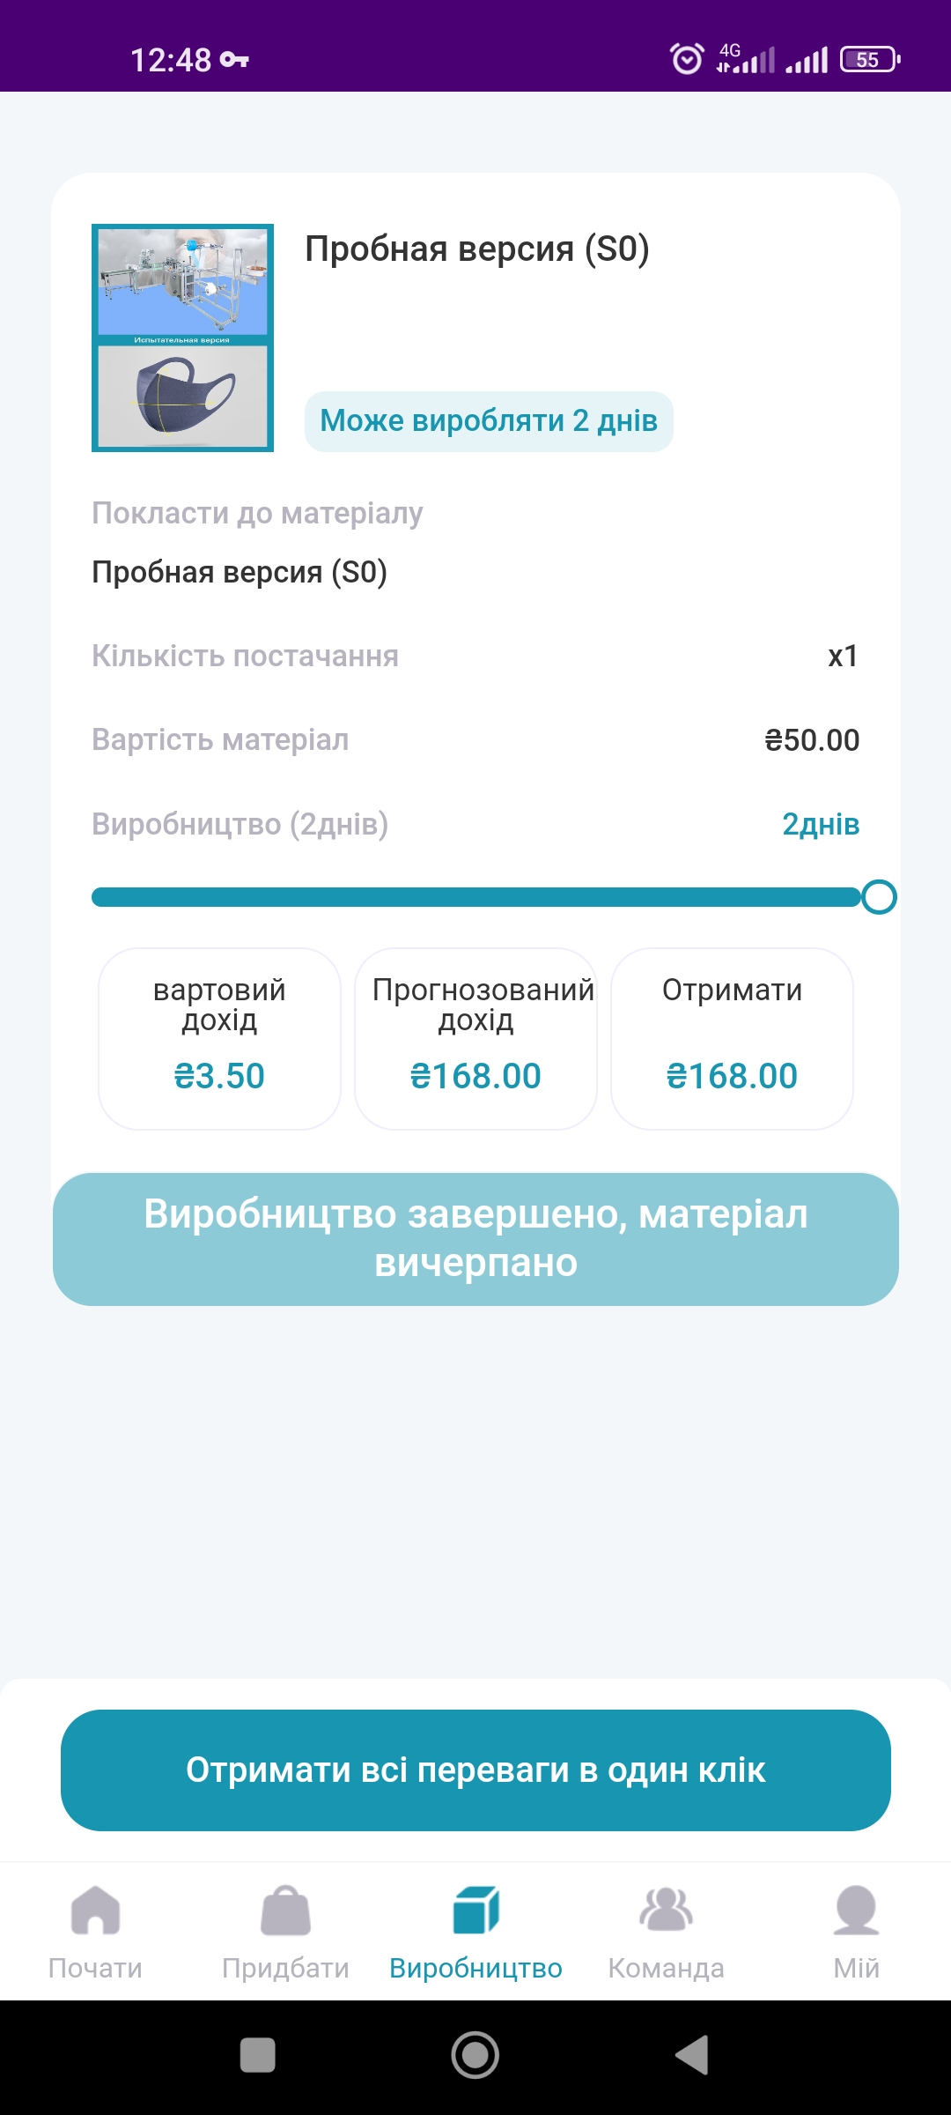This screenshot has width=951, height=2115.
Task: Tap the Придбати shopping bag icon
Action: coord(285,1910)
